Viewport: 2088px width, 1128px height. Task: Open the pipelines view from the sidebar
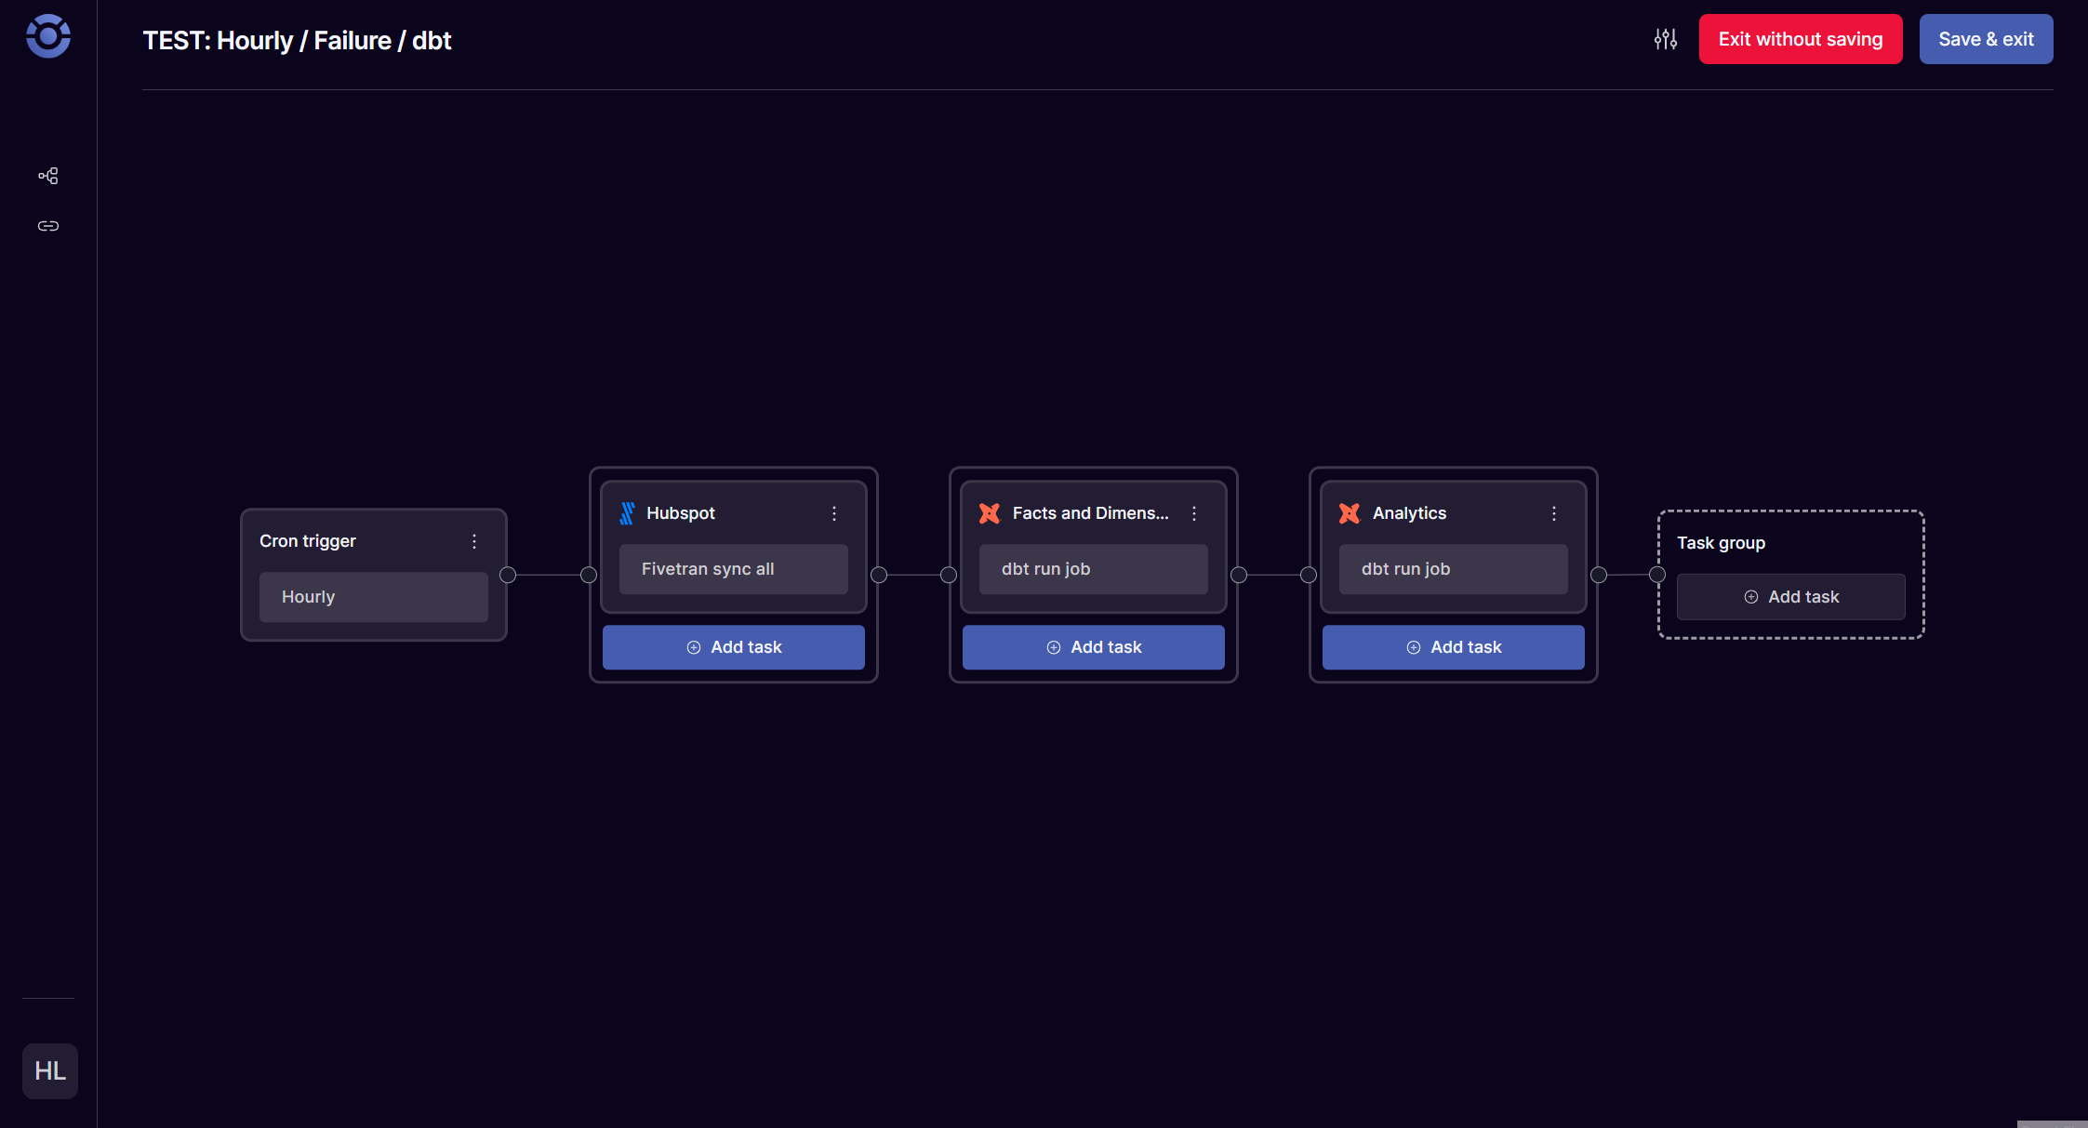pyautogui.click(x=47, y=176)
